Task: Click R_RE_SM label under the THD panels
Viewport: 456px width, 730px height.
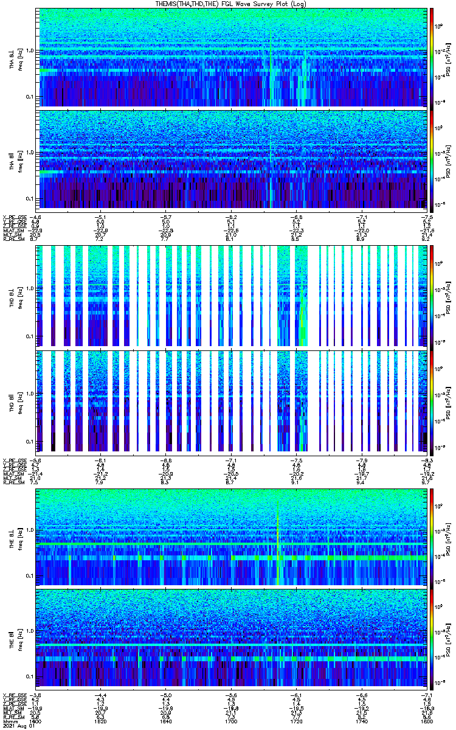Action: 13,483
